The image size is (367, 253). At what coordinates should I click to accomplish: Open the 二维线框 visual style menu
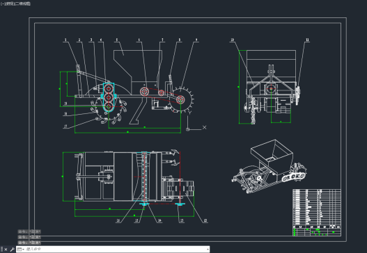click(24, 3)
